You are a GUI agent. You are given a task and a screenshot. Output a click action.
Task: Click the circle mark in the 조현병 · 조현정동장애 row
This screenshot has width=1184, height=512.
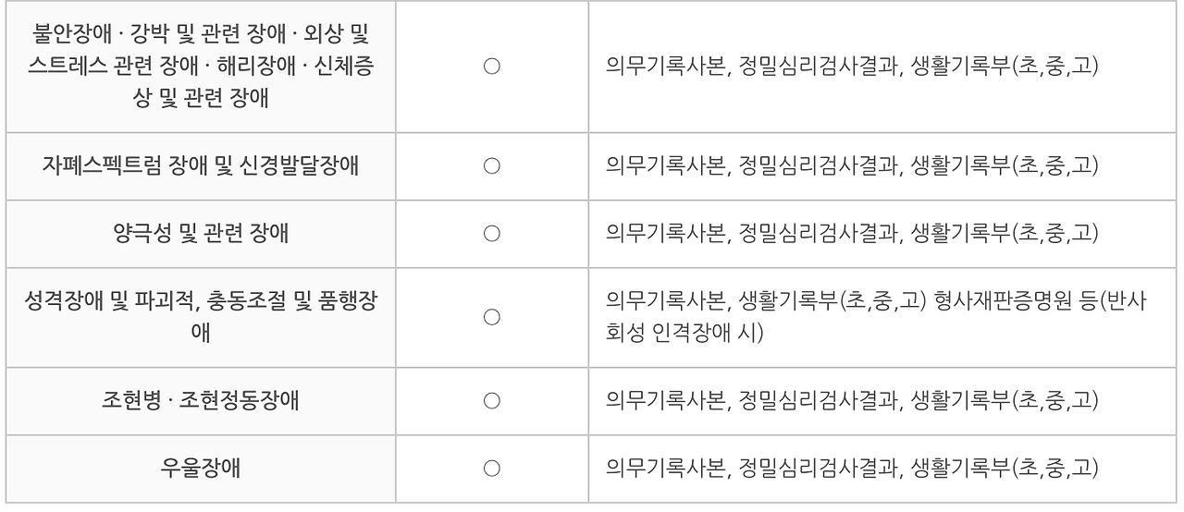492,401
